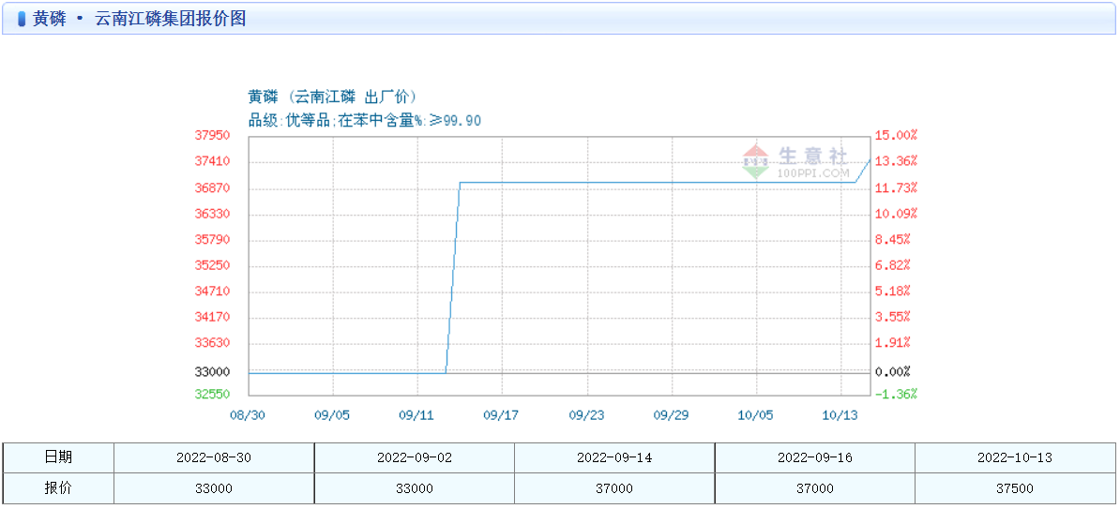This screenshot has width=1120, height=509.
Task: Click the x-axis date 08/30
Action: tap(248, 415)
